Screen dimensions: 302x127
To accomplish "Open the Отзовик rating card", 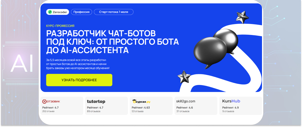I will (x=62, y=106).
